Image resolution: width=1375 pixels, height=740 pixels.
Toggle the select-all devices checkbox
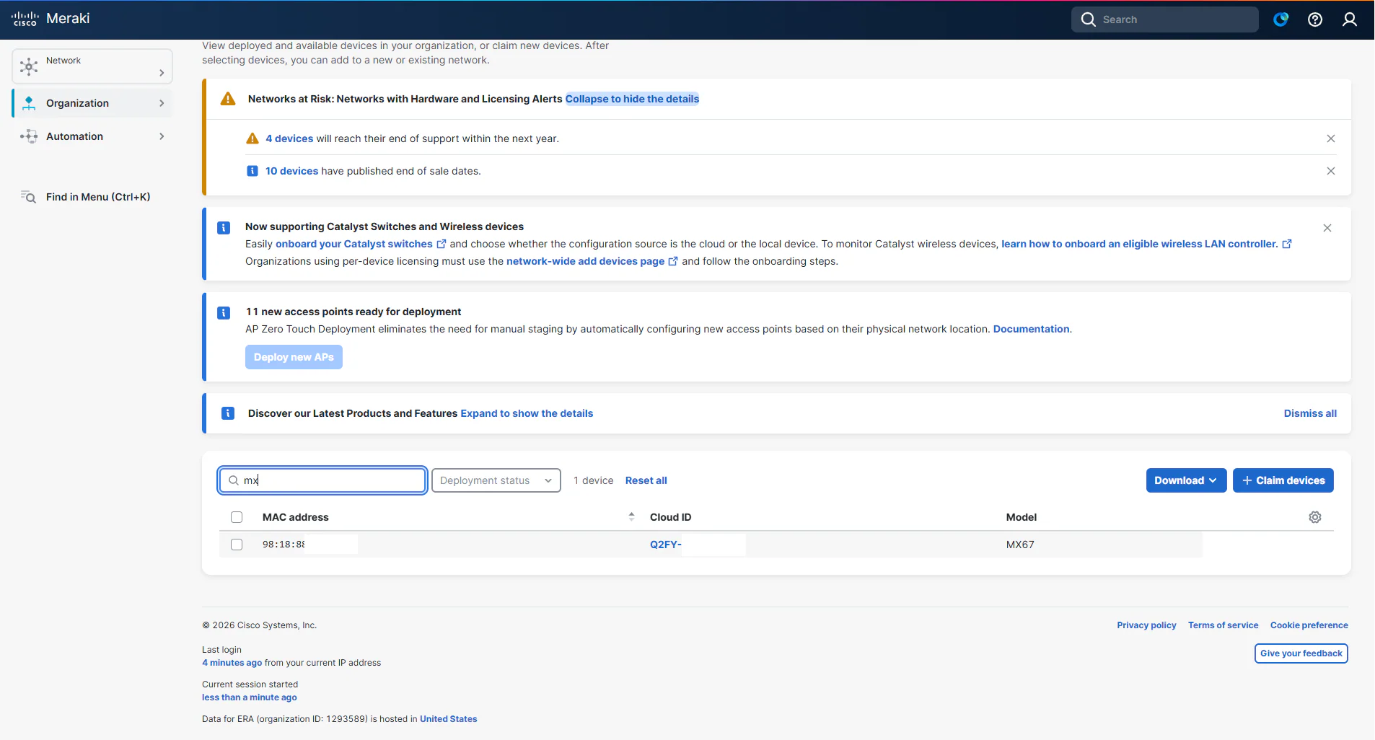[x=237, y=517]
